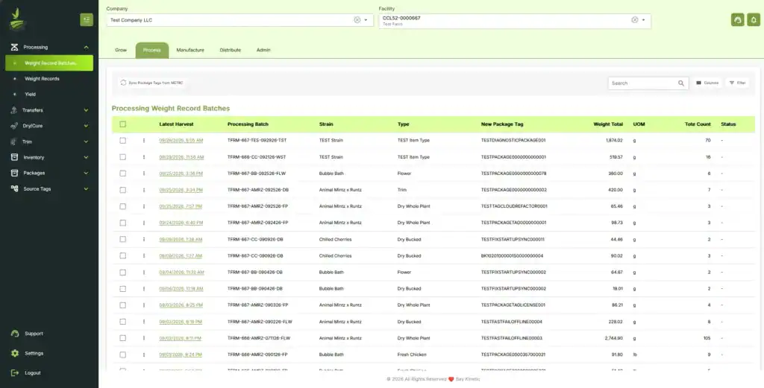The height and width of the screenshot is (388, 764).
Task: Switch to the Distribute tab
Action: point(230,50)
